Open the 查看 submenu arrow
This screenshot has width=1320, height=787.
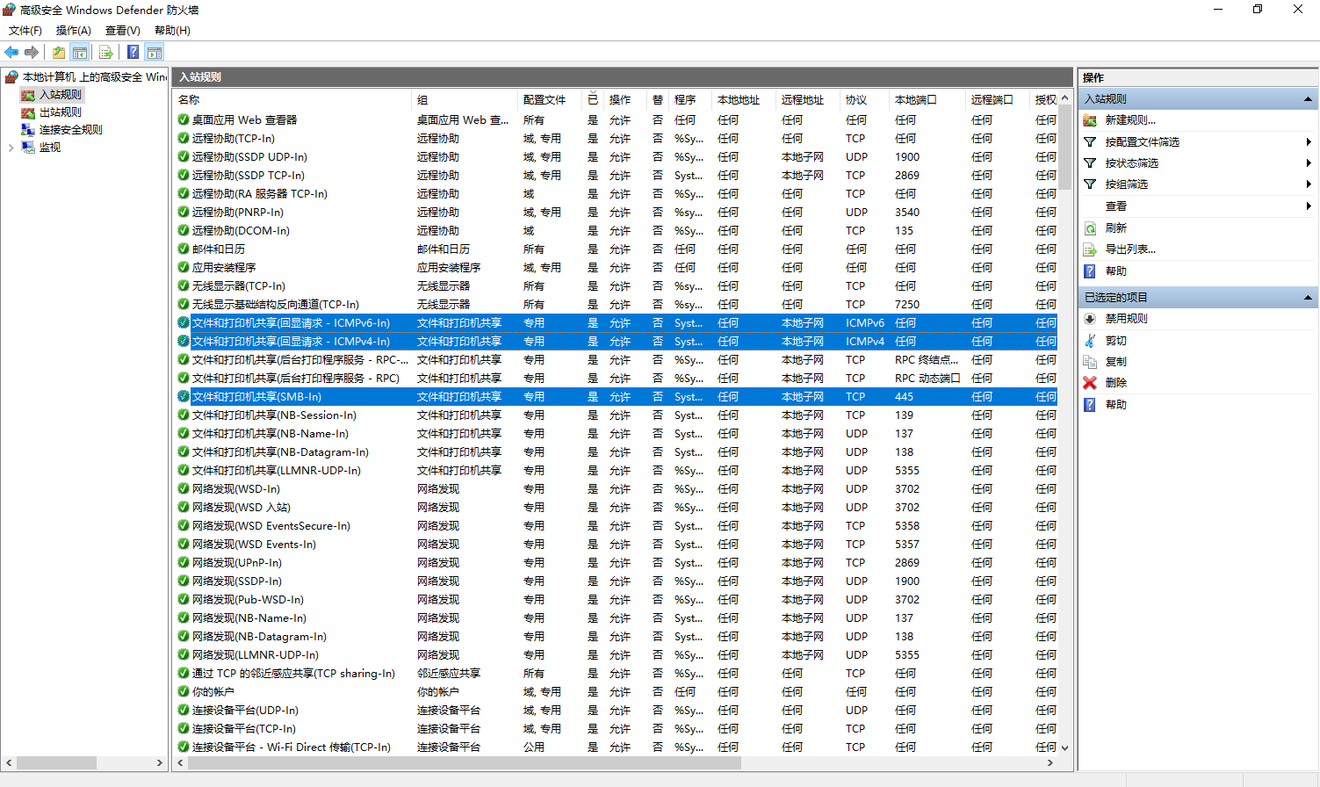click(x=1309, y=206)
